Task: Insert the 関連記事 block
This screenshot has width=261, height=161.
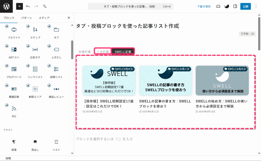Action: click(x=14, y=91)
